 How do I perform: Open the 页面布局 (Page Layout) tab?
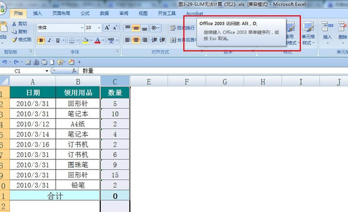(x=61, y=13)
